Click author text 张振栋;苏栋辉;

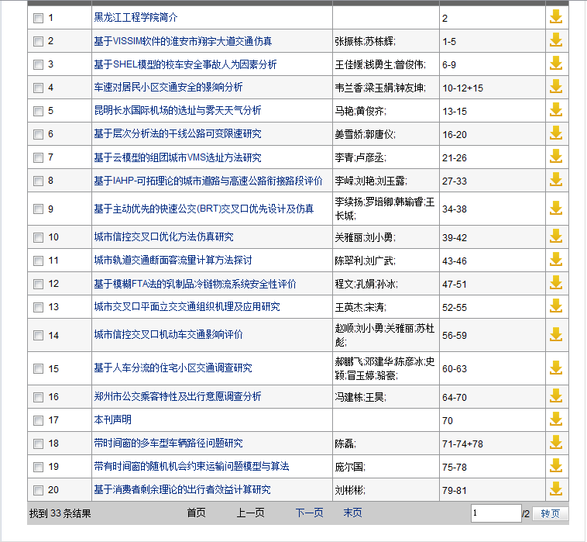(365, 41)
